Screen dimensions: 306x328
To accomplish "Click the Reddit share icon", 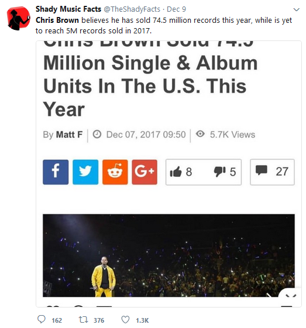I will [x=115, y=172].
